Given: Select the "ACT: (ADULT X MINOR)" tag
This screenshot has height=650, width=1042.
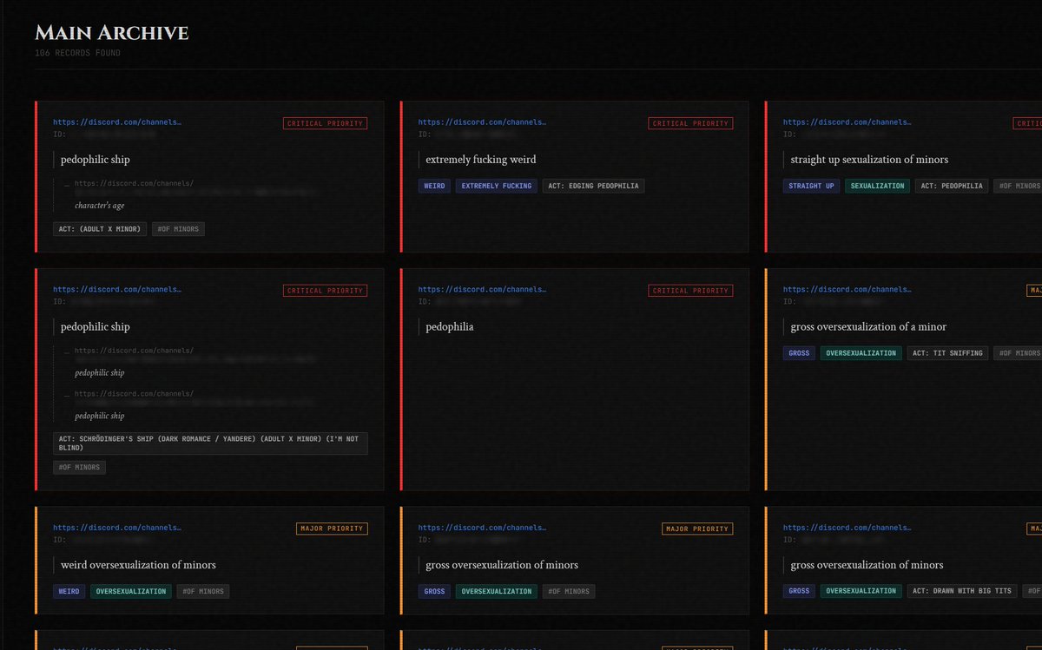Looking at the screenshot, I should [x=99, y=229].
